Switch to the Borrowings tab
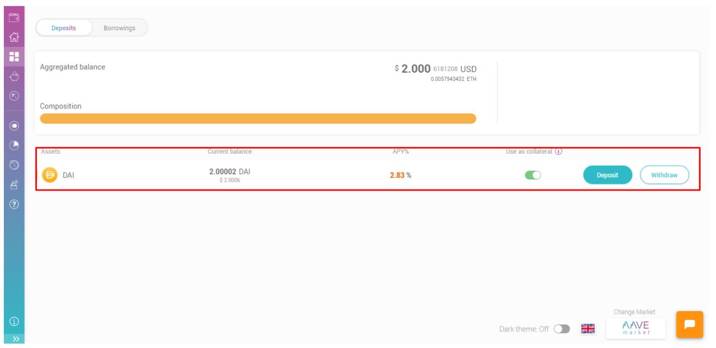Image resolution: width=716 pixels, height=348 pixels. tap(119, 28)
